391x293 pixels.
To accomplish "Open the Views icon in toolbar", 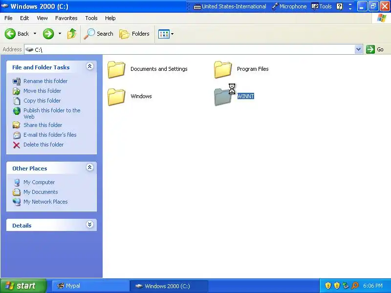I will [x=164, y=34].
